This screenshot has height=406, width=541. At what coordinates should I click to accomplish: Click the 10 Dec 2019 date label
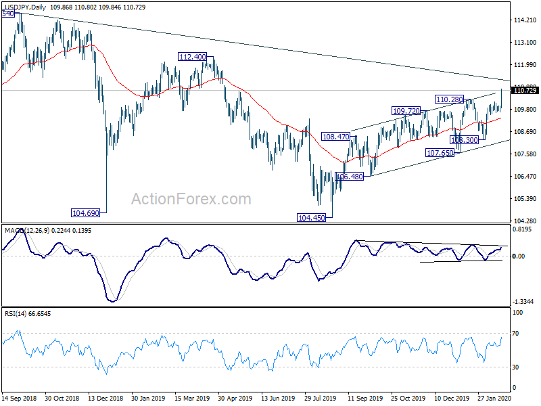click(x=452, y=399)
